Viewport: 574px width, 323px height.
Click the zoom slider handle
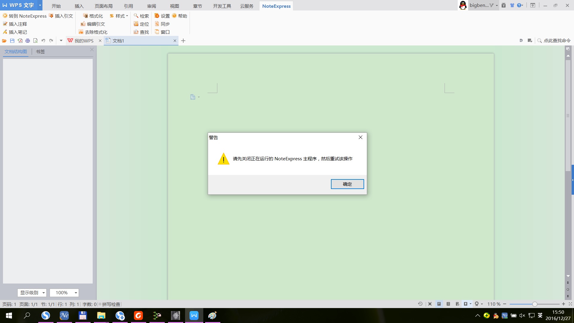[x=535, y=304]
